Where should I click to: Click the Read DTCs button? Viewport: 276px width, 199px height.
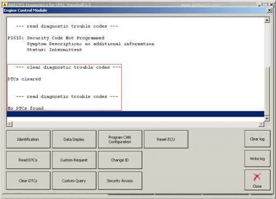[28, 160]
